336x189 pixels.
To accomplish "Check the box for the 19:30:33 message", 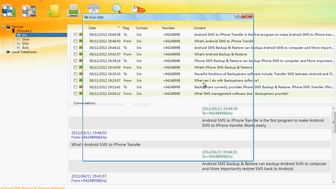I will [x=76, y=74].
